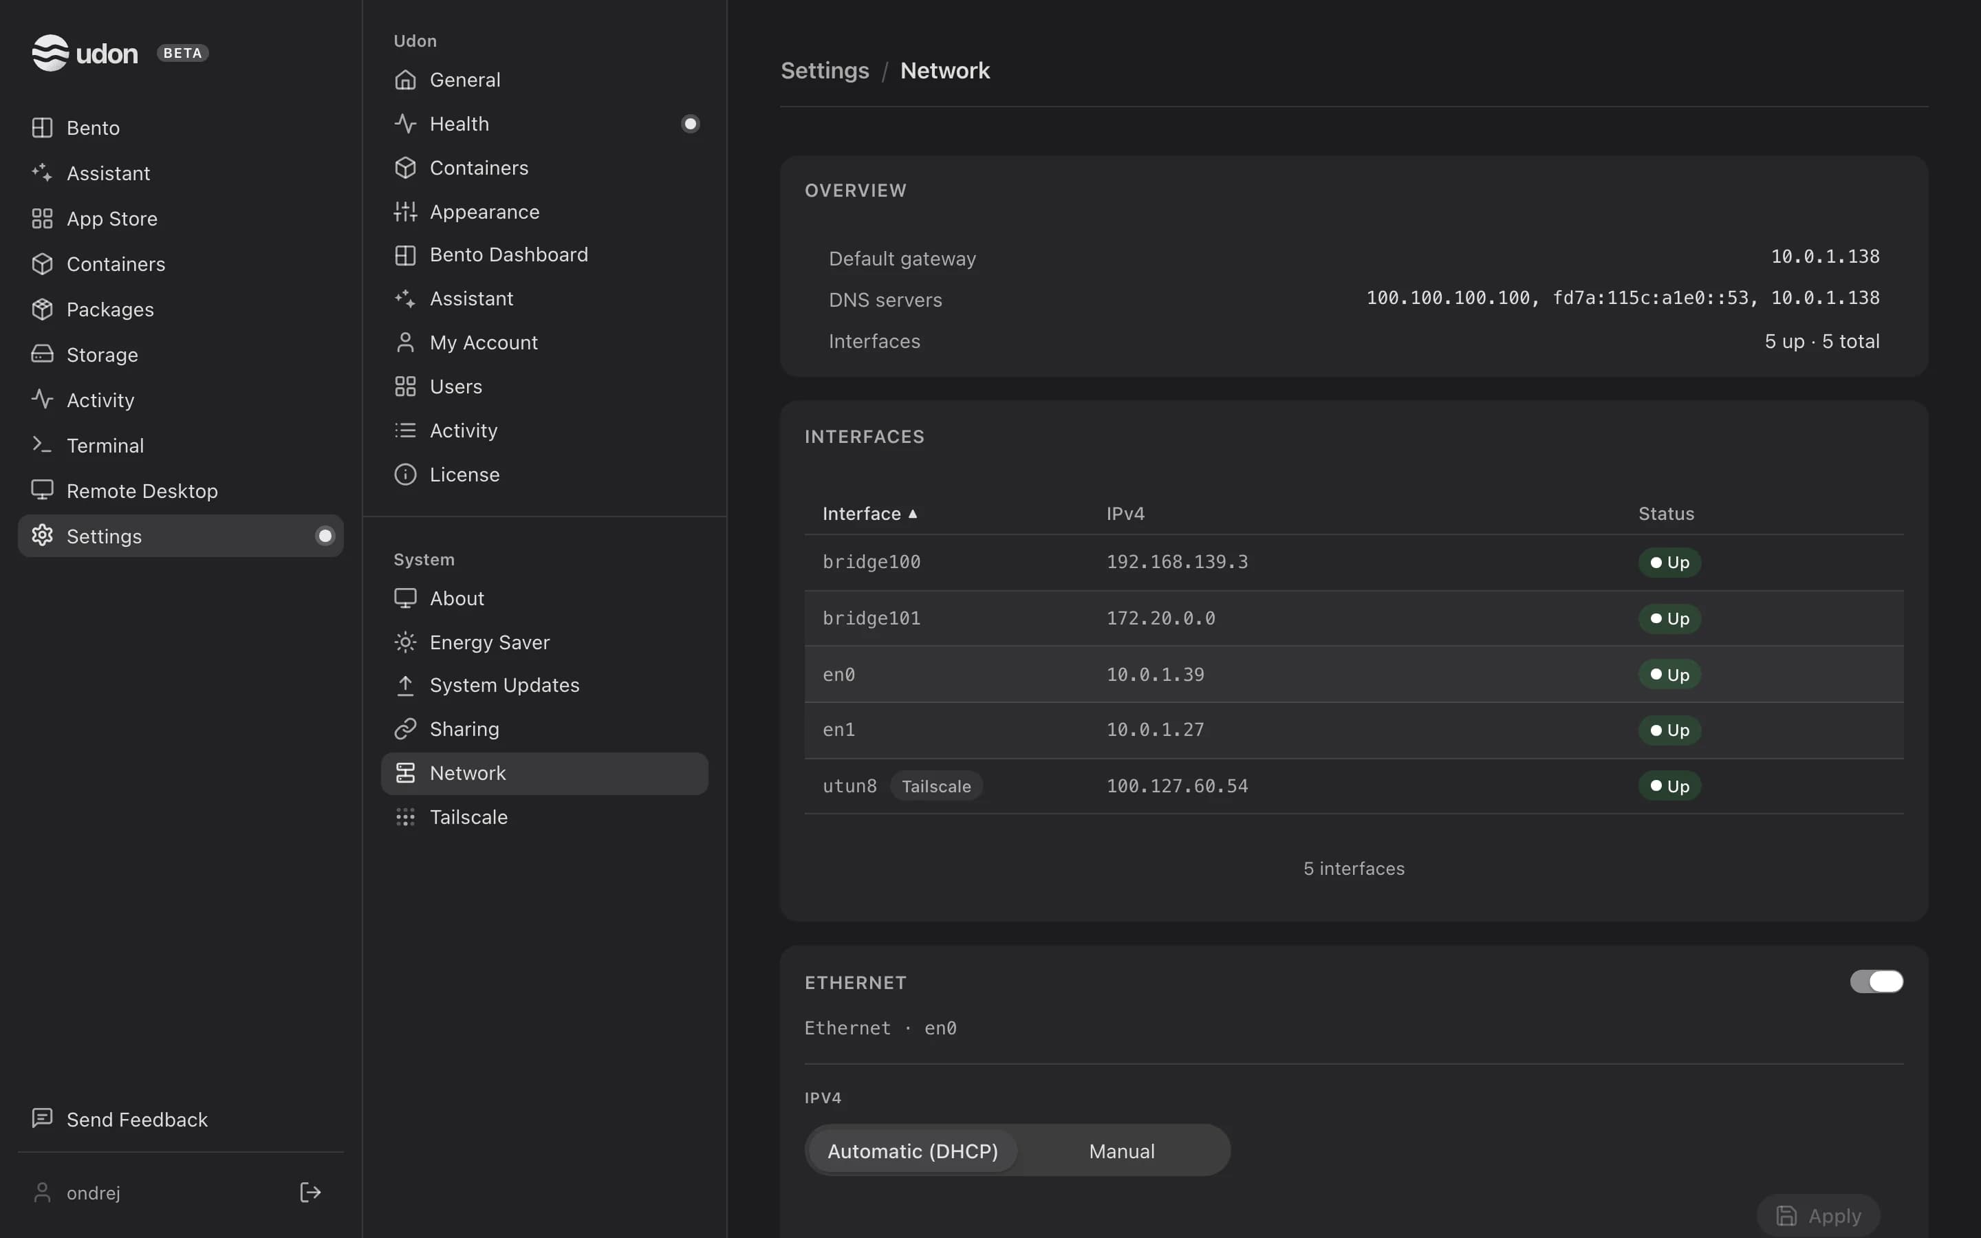
Task: Click the Send Feedback label
Action: (x=137, y=1119)
